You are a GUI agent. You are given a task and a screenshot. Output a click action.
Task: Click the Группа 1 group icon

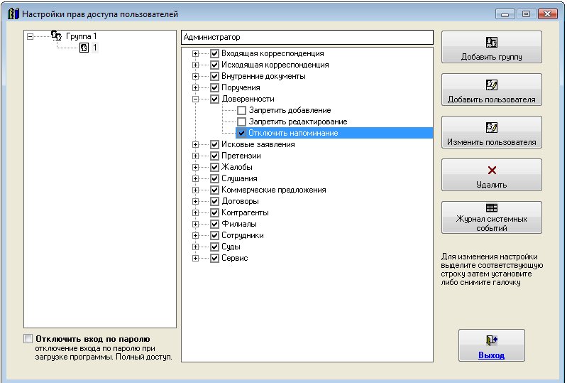coord(56,36)
